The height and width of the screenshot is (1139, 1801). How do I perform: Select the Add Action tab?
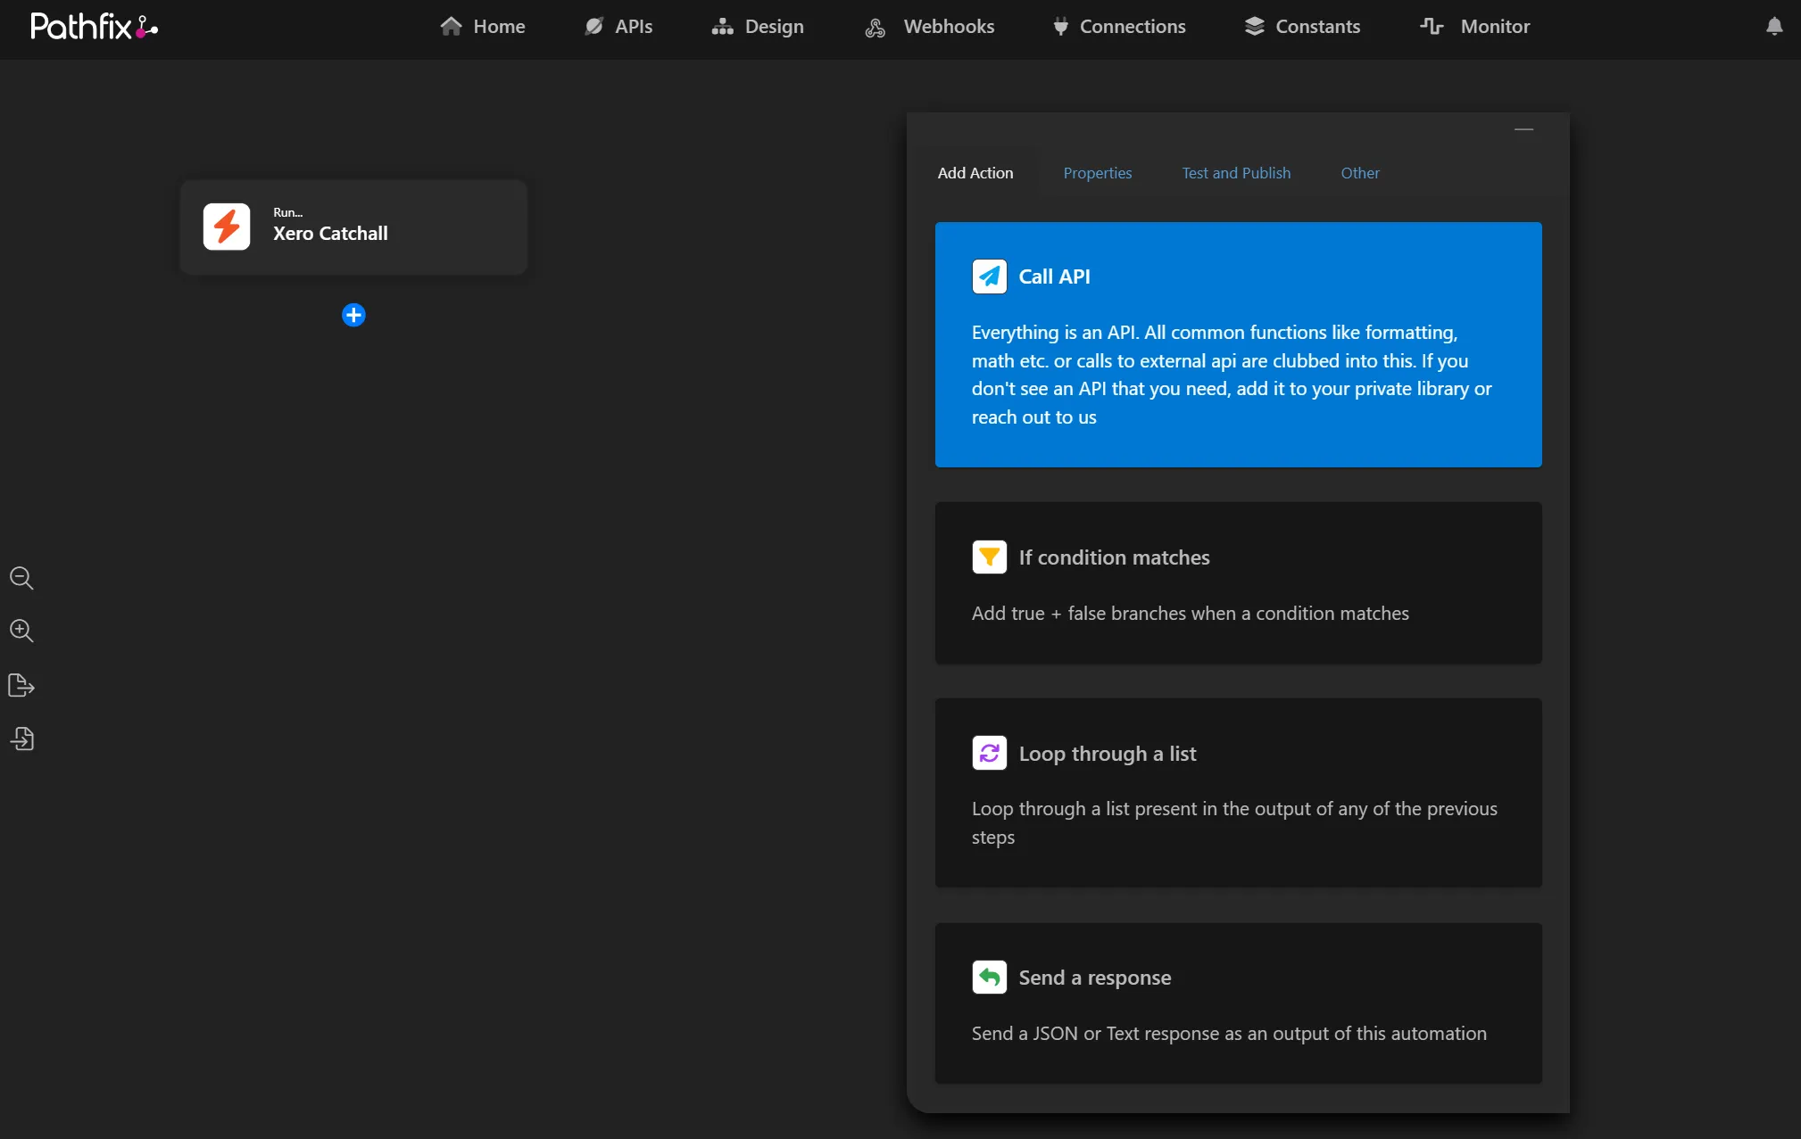975,173
